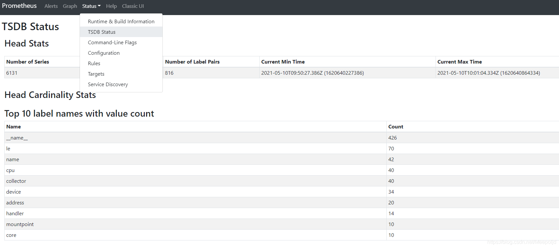Viewport: 559px width, 248px height.
Task: Click the address label name
Action: click(15, 202)
